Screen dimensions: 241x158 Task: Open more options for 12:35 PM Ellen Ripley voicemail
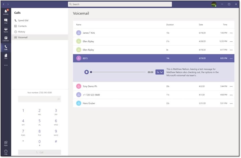[x=231, y=41]
